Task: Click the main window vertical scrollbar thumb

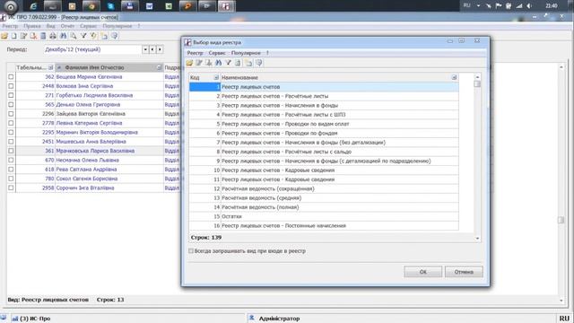Action: 561,220
